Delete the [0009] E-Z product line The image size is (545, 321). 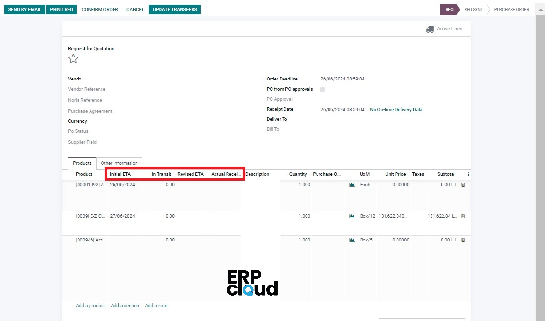coord(463,216)
